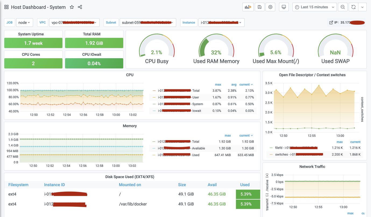The width and height of the screenshot is (371, 217).
Task: Expand the node JOB dropdown
Action: (x=24, y=23)
